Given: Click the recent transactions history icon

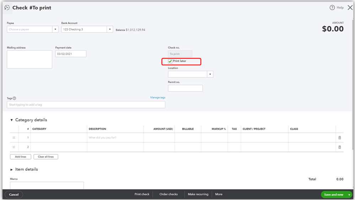Looking at the screenshot, I should [x=7, y=7].
